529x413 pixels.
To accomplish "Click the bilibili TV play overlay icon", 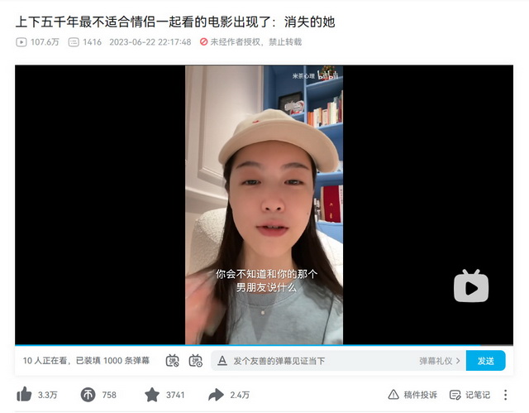I will (471, 286).
